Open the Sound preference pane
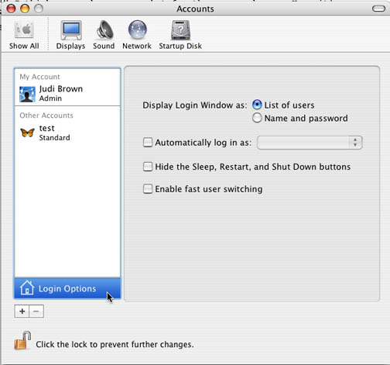 104,30
